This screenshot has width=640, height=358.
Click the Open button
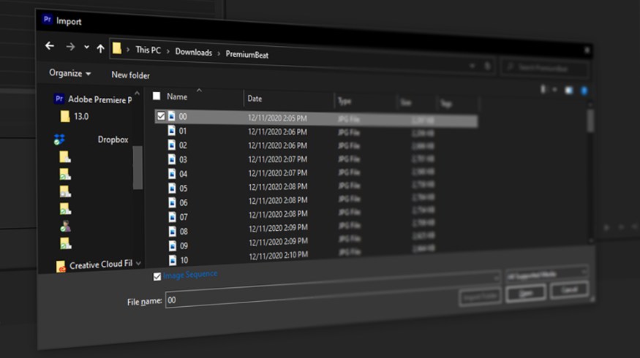click(x=526, y=293)
